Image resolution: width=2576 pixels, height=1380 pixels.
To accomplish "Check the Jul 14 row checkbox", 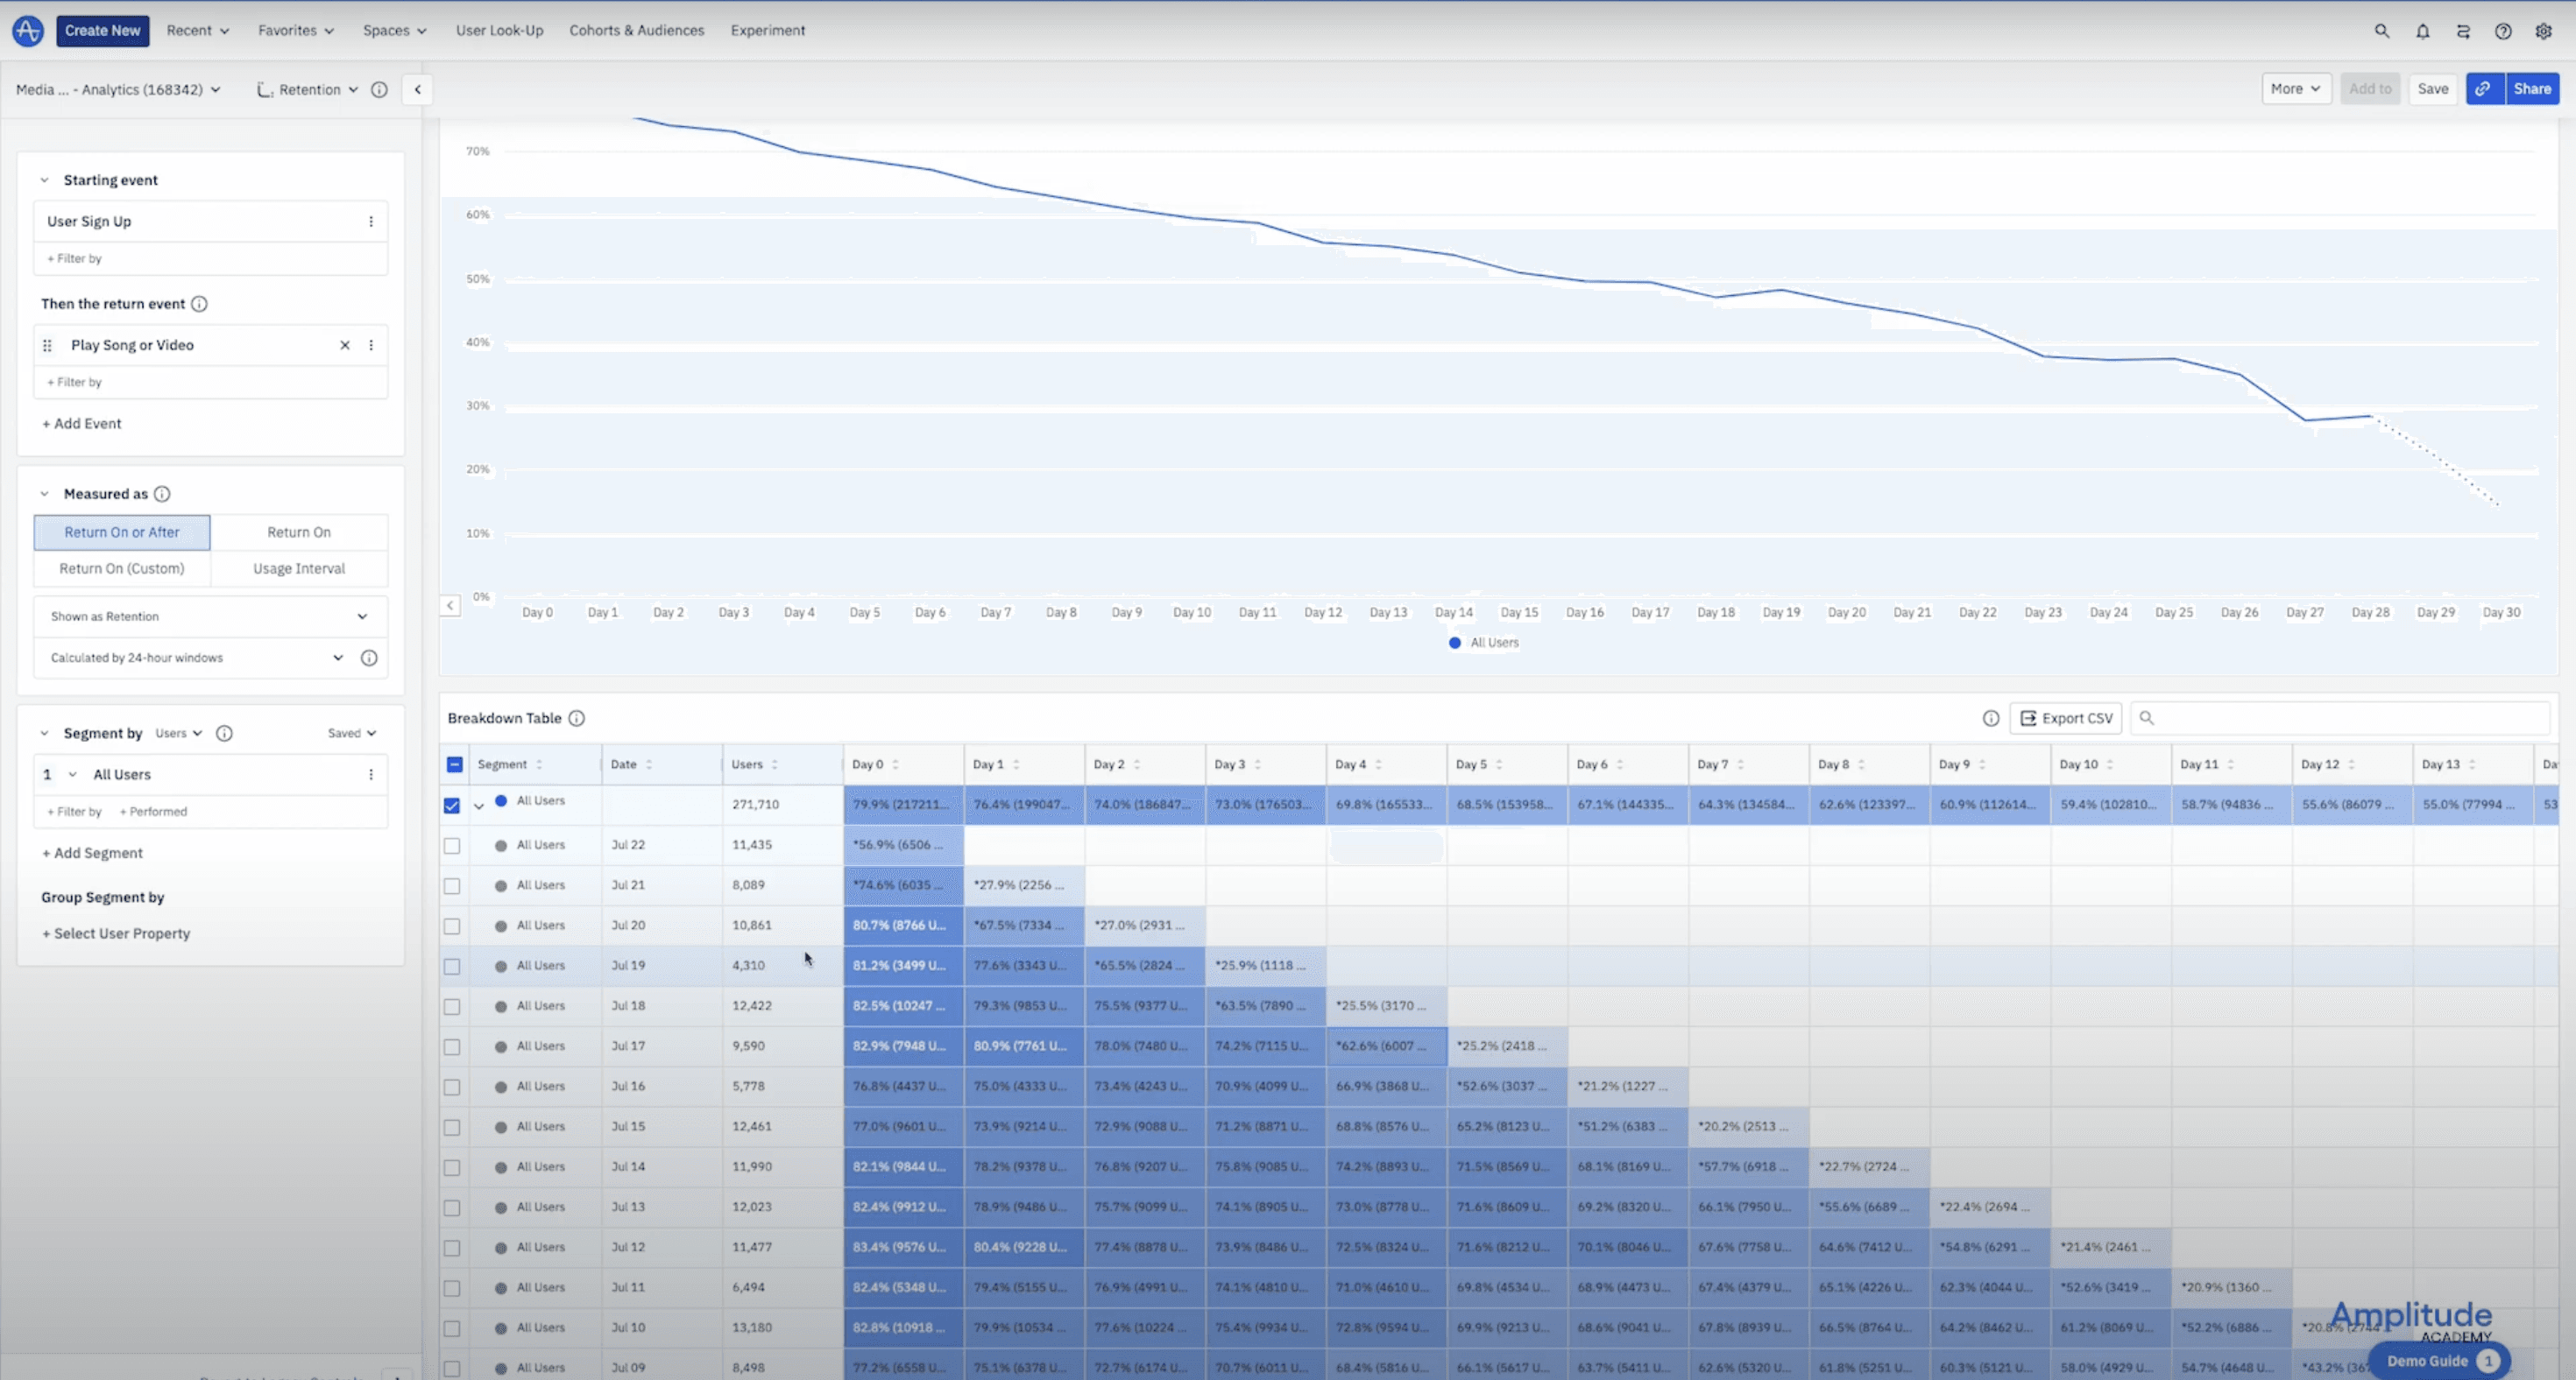I will [x=452, y=1168].
